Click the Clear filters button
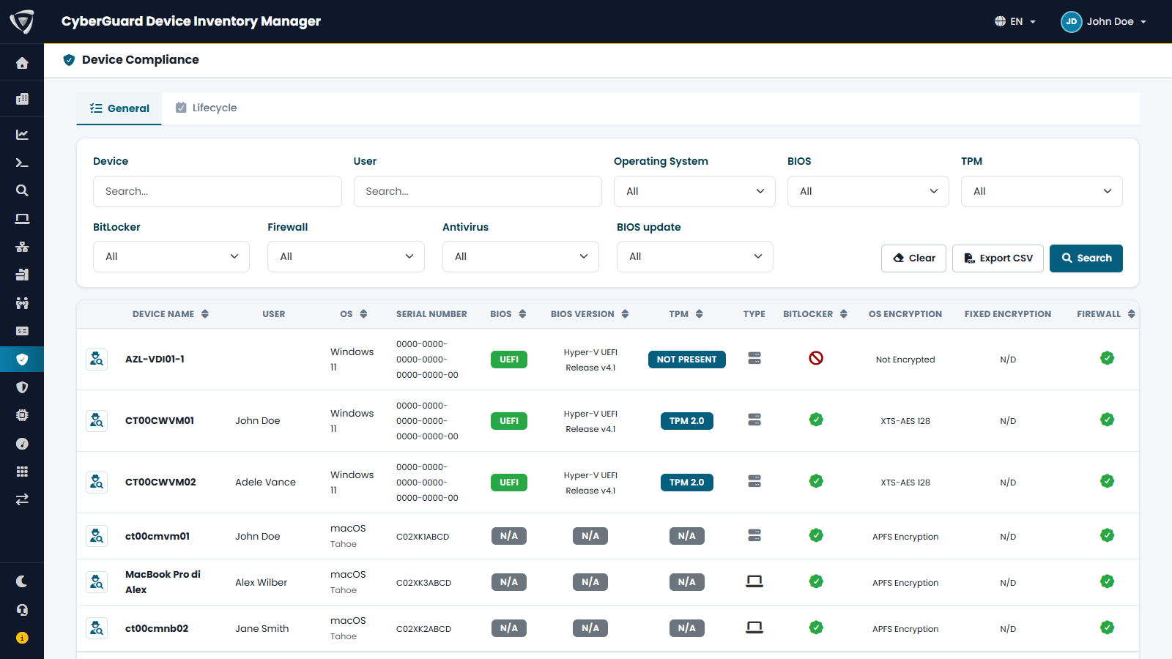1172x659 pixels. coord(914,258)
